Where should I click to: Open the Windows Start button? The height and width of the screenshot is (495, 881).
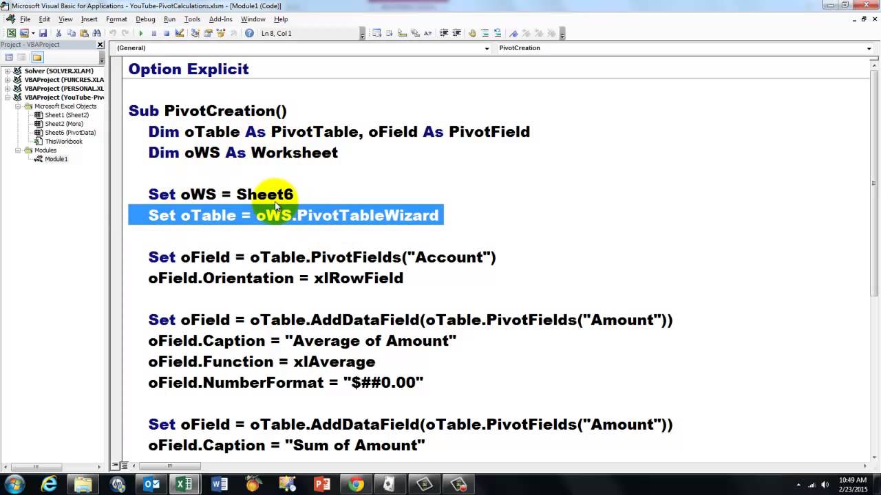pyautogui.click(x=14, y=484)
